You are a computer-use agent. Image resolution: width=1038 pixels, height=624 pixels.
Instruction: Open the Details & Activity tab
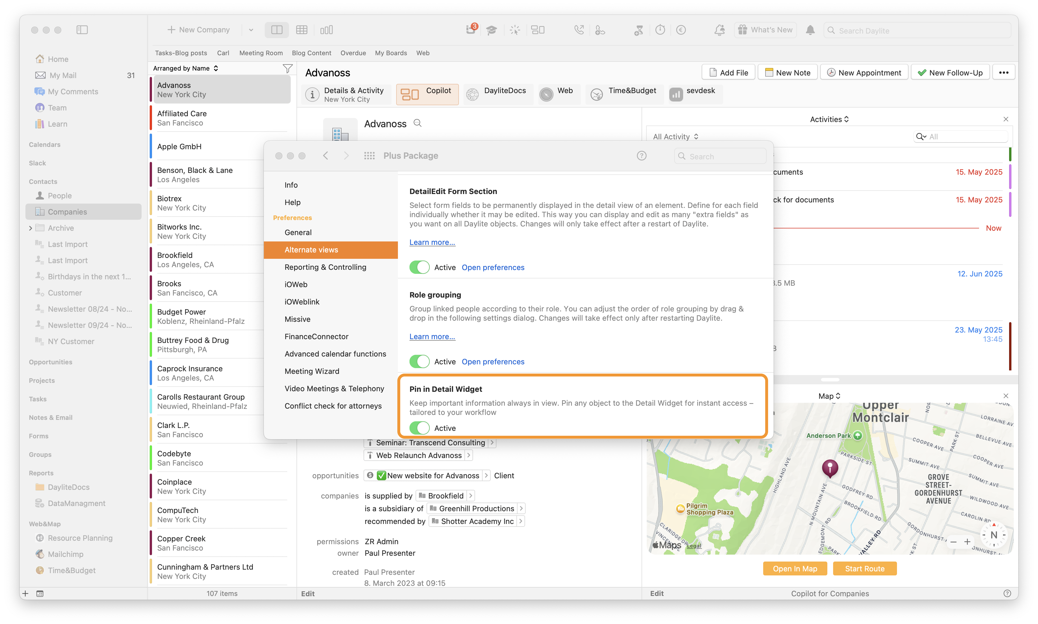346,95
